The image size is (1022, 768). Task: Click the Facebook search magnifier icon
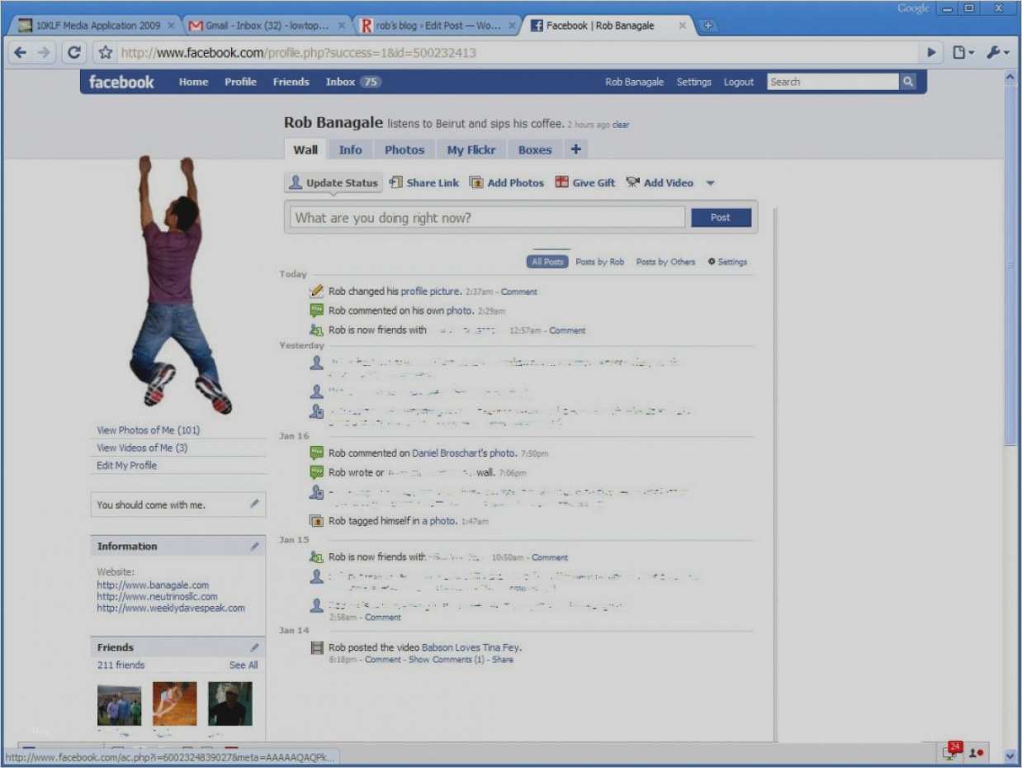(908, 82)
